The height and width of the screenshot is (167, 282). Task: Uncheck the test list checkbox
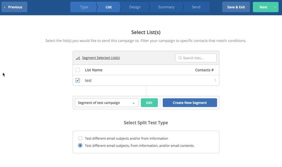pyautogui.click(x=78, y=81)
